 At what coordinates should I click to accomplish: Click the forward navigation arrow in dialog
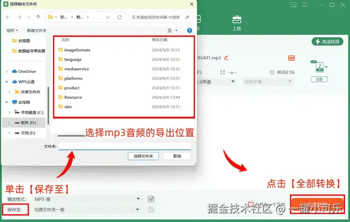coord(19,17)
